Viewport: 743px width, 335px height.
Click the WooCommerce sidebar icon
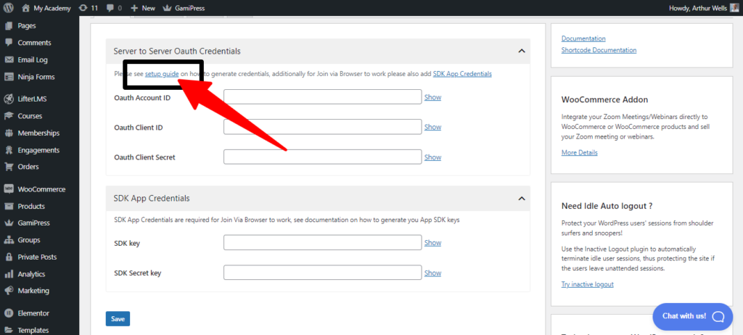[8, 189]
